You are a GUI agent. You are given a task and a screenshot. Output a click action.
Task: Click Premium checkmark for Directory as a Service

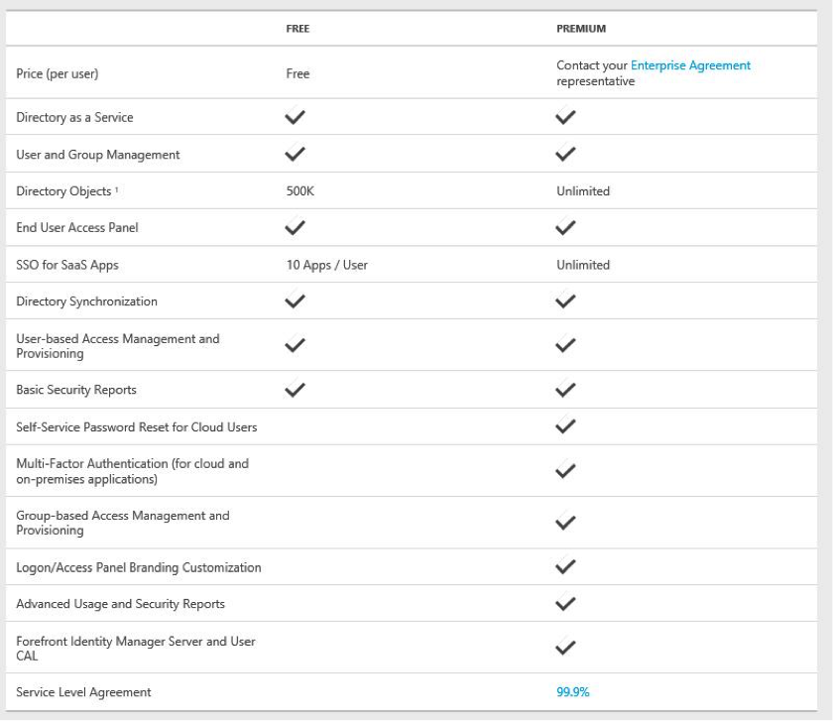click(566, 117)
